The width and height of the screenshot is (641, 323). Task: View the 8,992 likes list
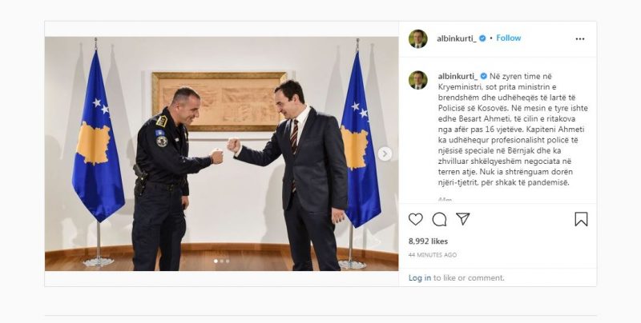point(428,241)
